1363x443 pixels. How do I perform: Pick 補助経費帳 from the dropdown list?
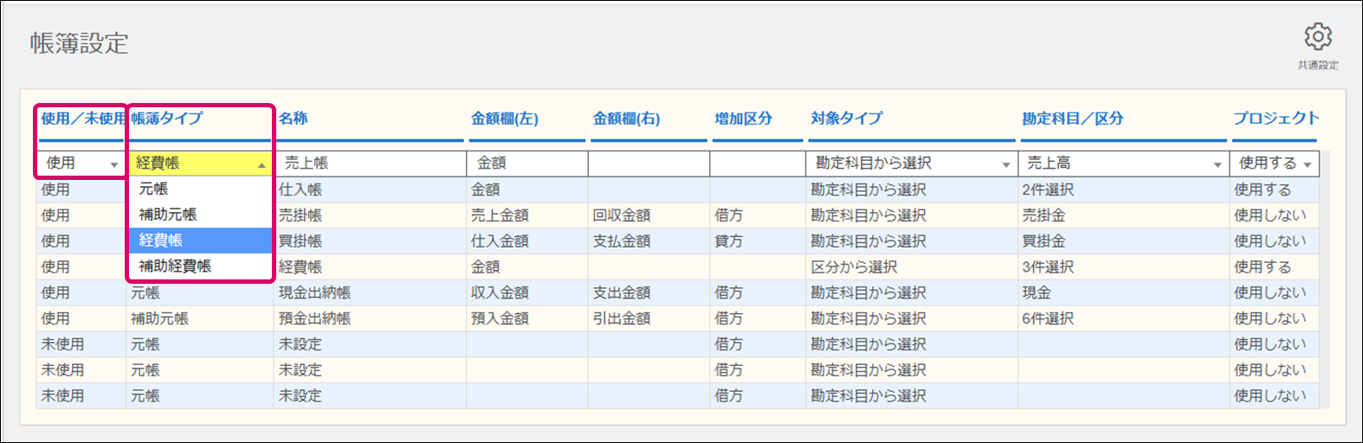[x=175, y=266]
